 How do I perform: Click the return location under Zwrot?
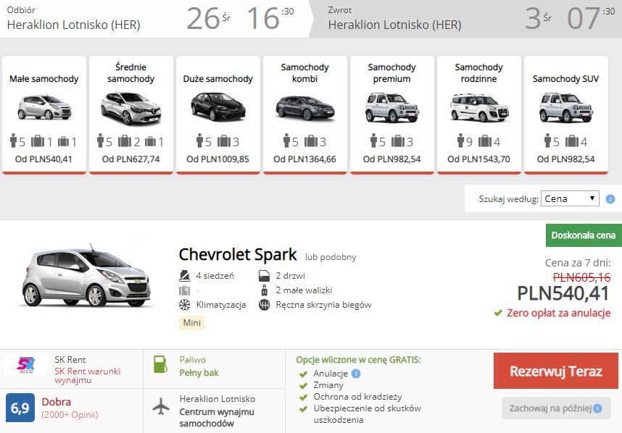(394, 25)
